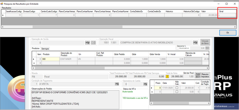Click the ClassificacaoCodigo cell with value 11

[13, 15]
